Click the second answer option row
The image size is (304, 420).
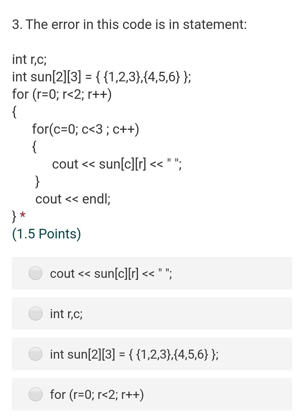pyautogui.click(x=152, y=313)
